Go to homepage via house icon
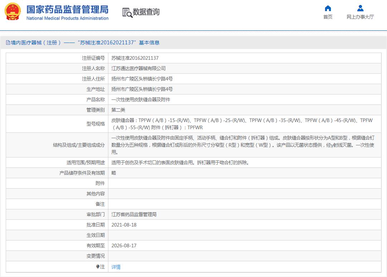The width and height of the screenshot is (387, 277). pyautogui.click(x=328, y=8)
